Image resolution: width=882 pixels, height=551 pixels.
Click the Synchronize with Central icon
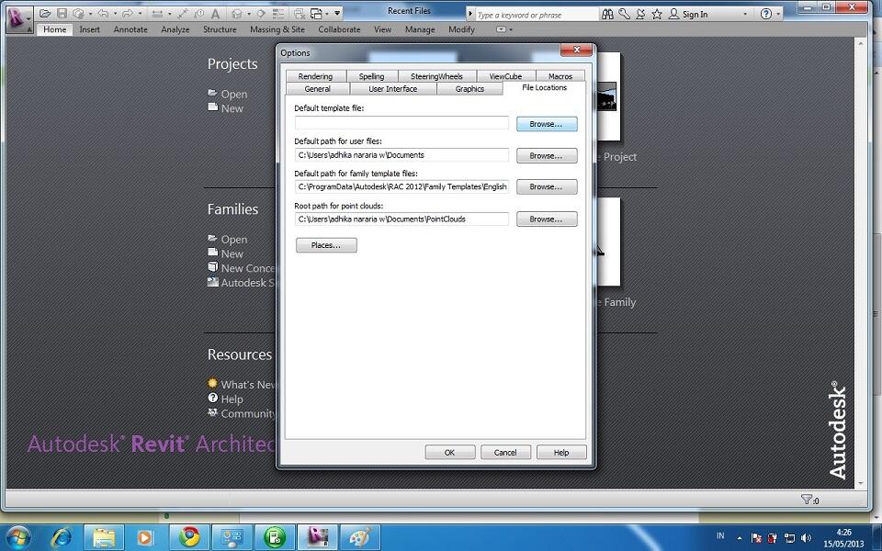[79, 13]
